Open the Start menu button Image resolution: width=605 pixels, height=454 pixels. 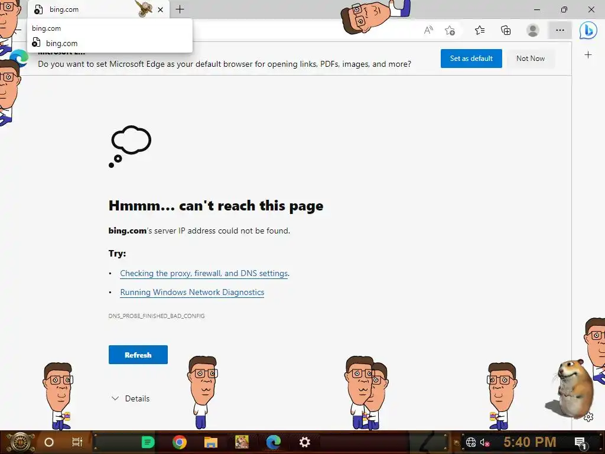pyautogui.click(x=19, y=442)
